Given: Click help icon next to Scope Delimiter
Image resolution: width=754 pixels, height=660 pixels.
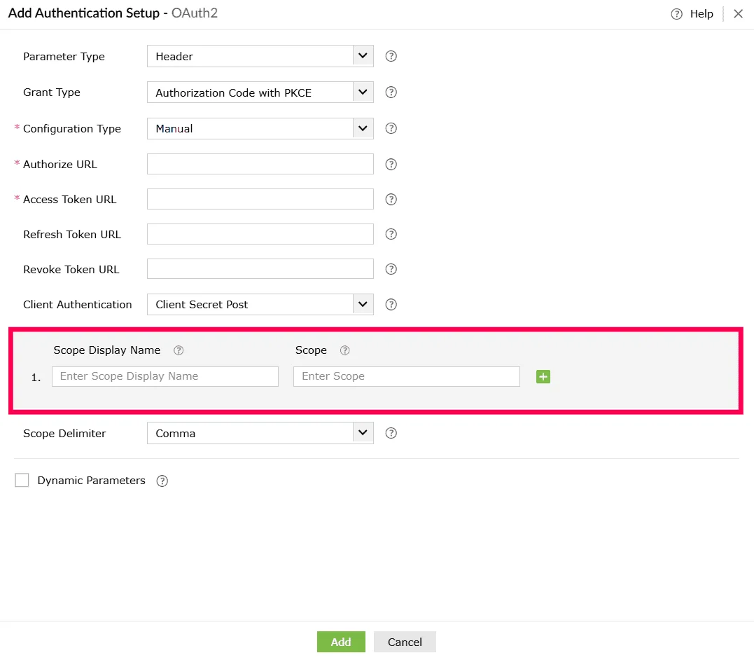Looking at the screenshot, I should coord(391,433).
